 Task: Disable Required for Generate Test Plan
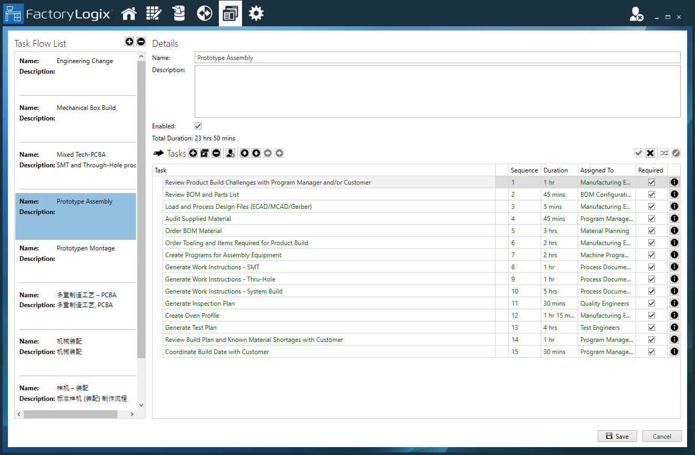pos(651,327)
